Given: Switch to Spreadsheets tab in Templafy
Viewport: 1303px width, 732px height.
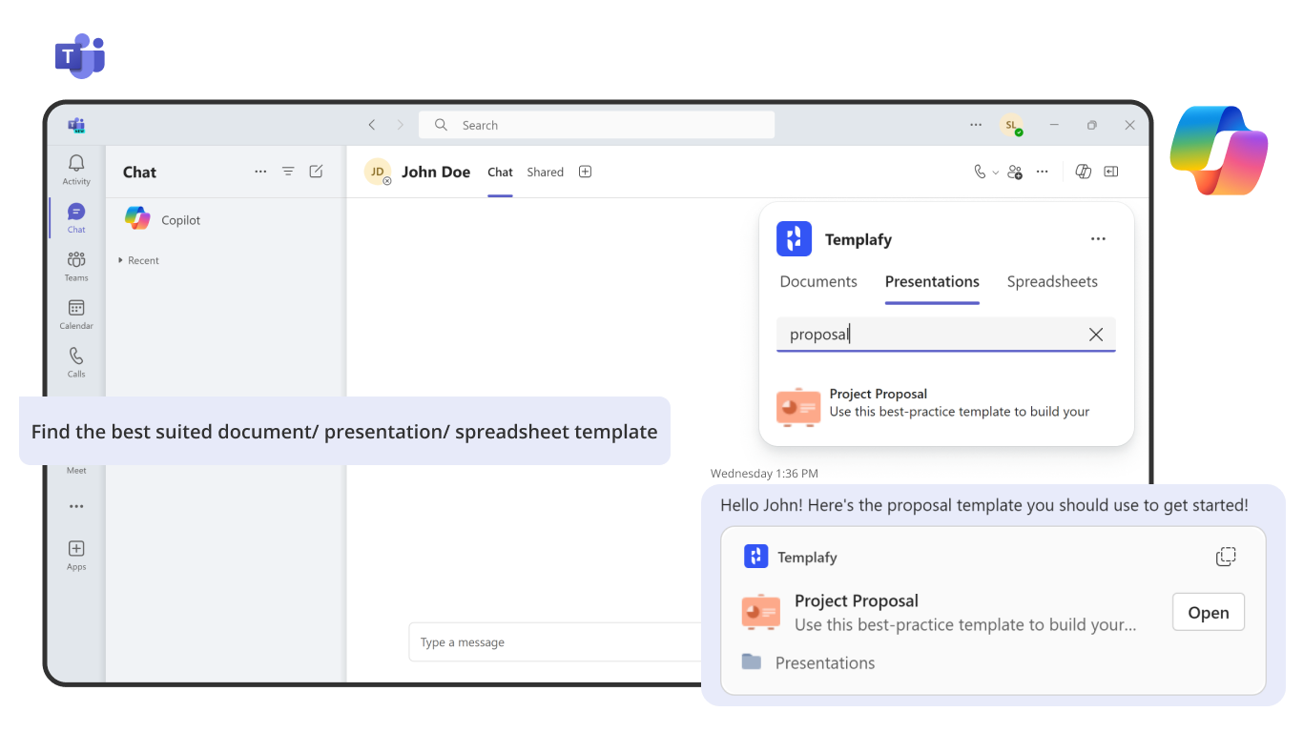Looking at the screenshot, I should (1052, 282).
